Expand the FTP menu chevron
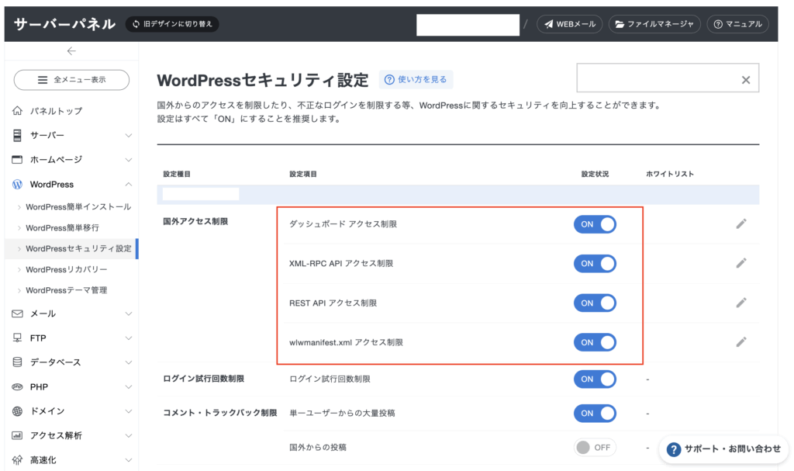 coord(129,338)
